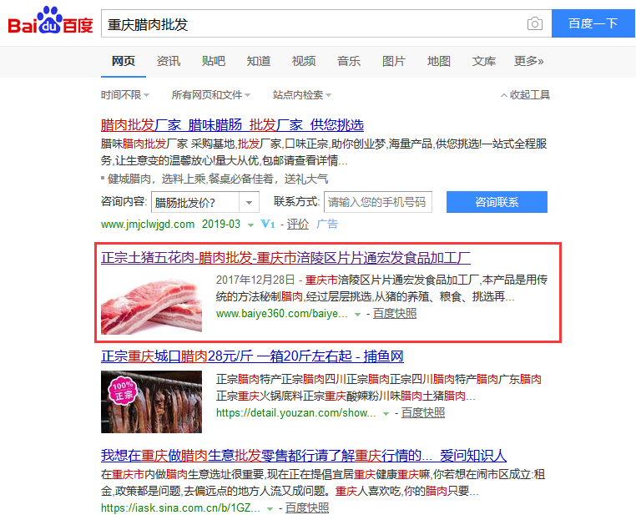
Task: Focus the 请输入您的手机号码 phone field
Action: tap(378, 202)
